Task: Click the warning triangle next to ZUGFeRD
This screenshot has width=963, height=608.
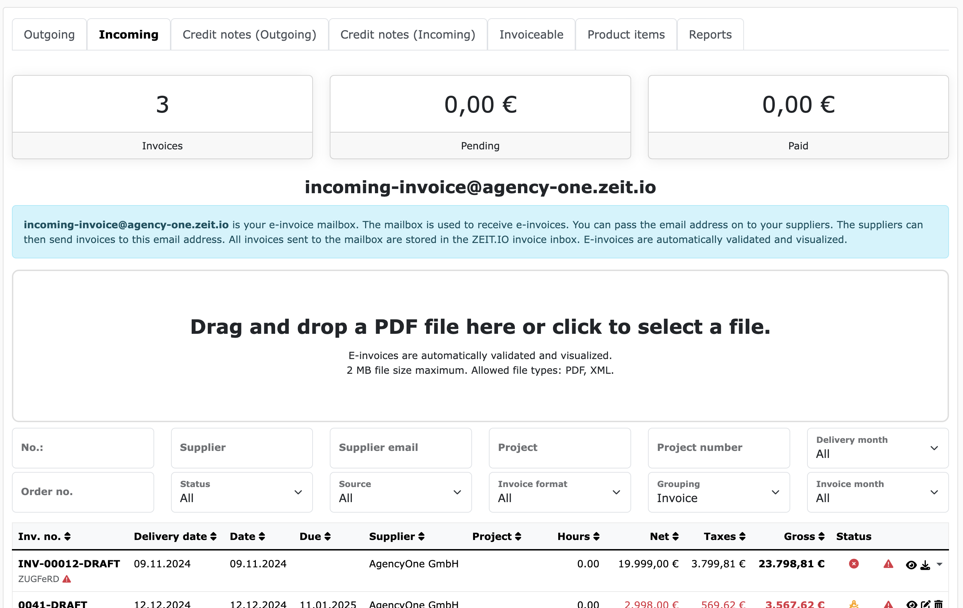Action: point(66,579)
